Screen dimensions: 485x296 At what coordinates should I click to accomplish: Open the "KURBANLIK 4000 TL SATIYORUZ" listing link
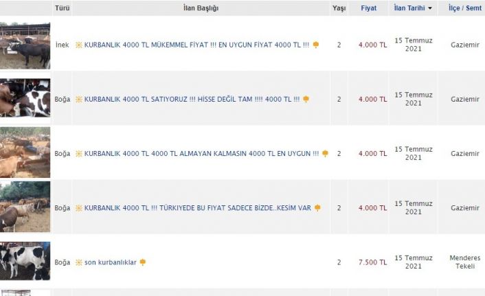coord(192,99)
